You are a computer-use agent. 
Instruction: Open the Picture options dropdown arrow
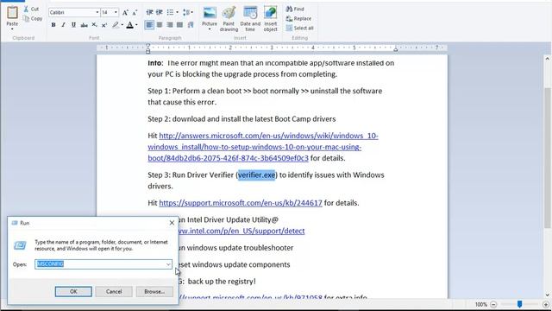coord(210,29)
